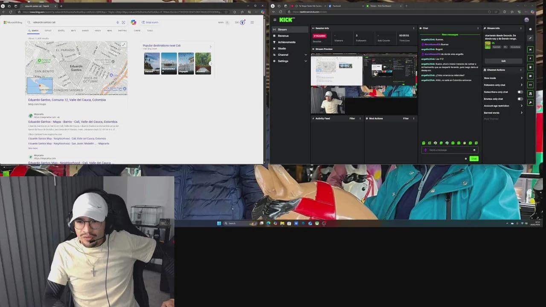Open Banned words arrow
546x307 pixels.
click(x=521, y=113)
